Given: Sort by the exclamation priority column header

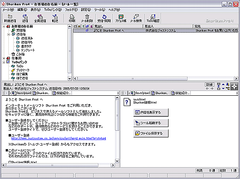Looking at the screenshot, I should [83, 26].
